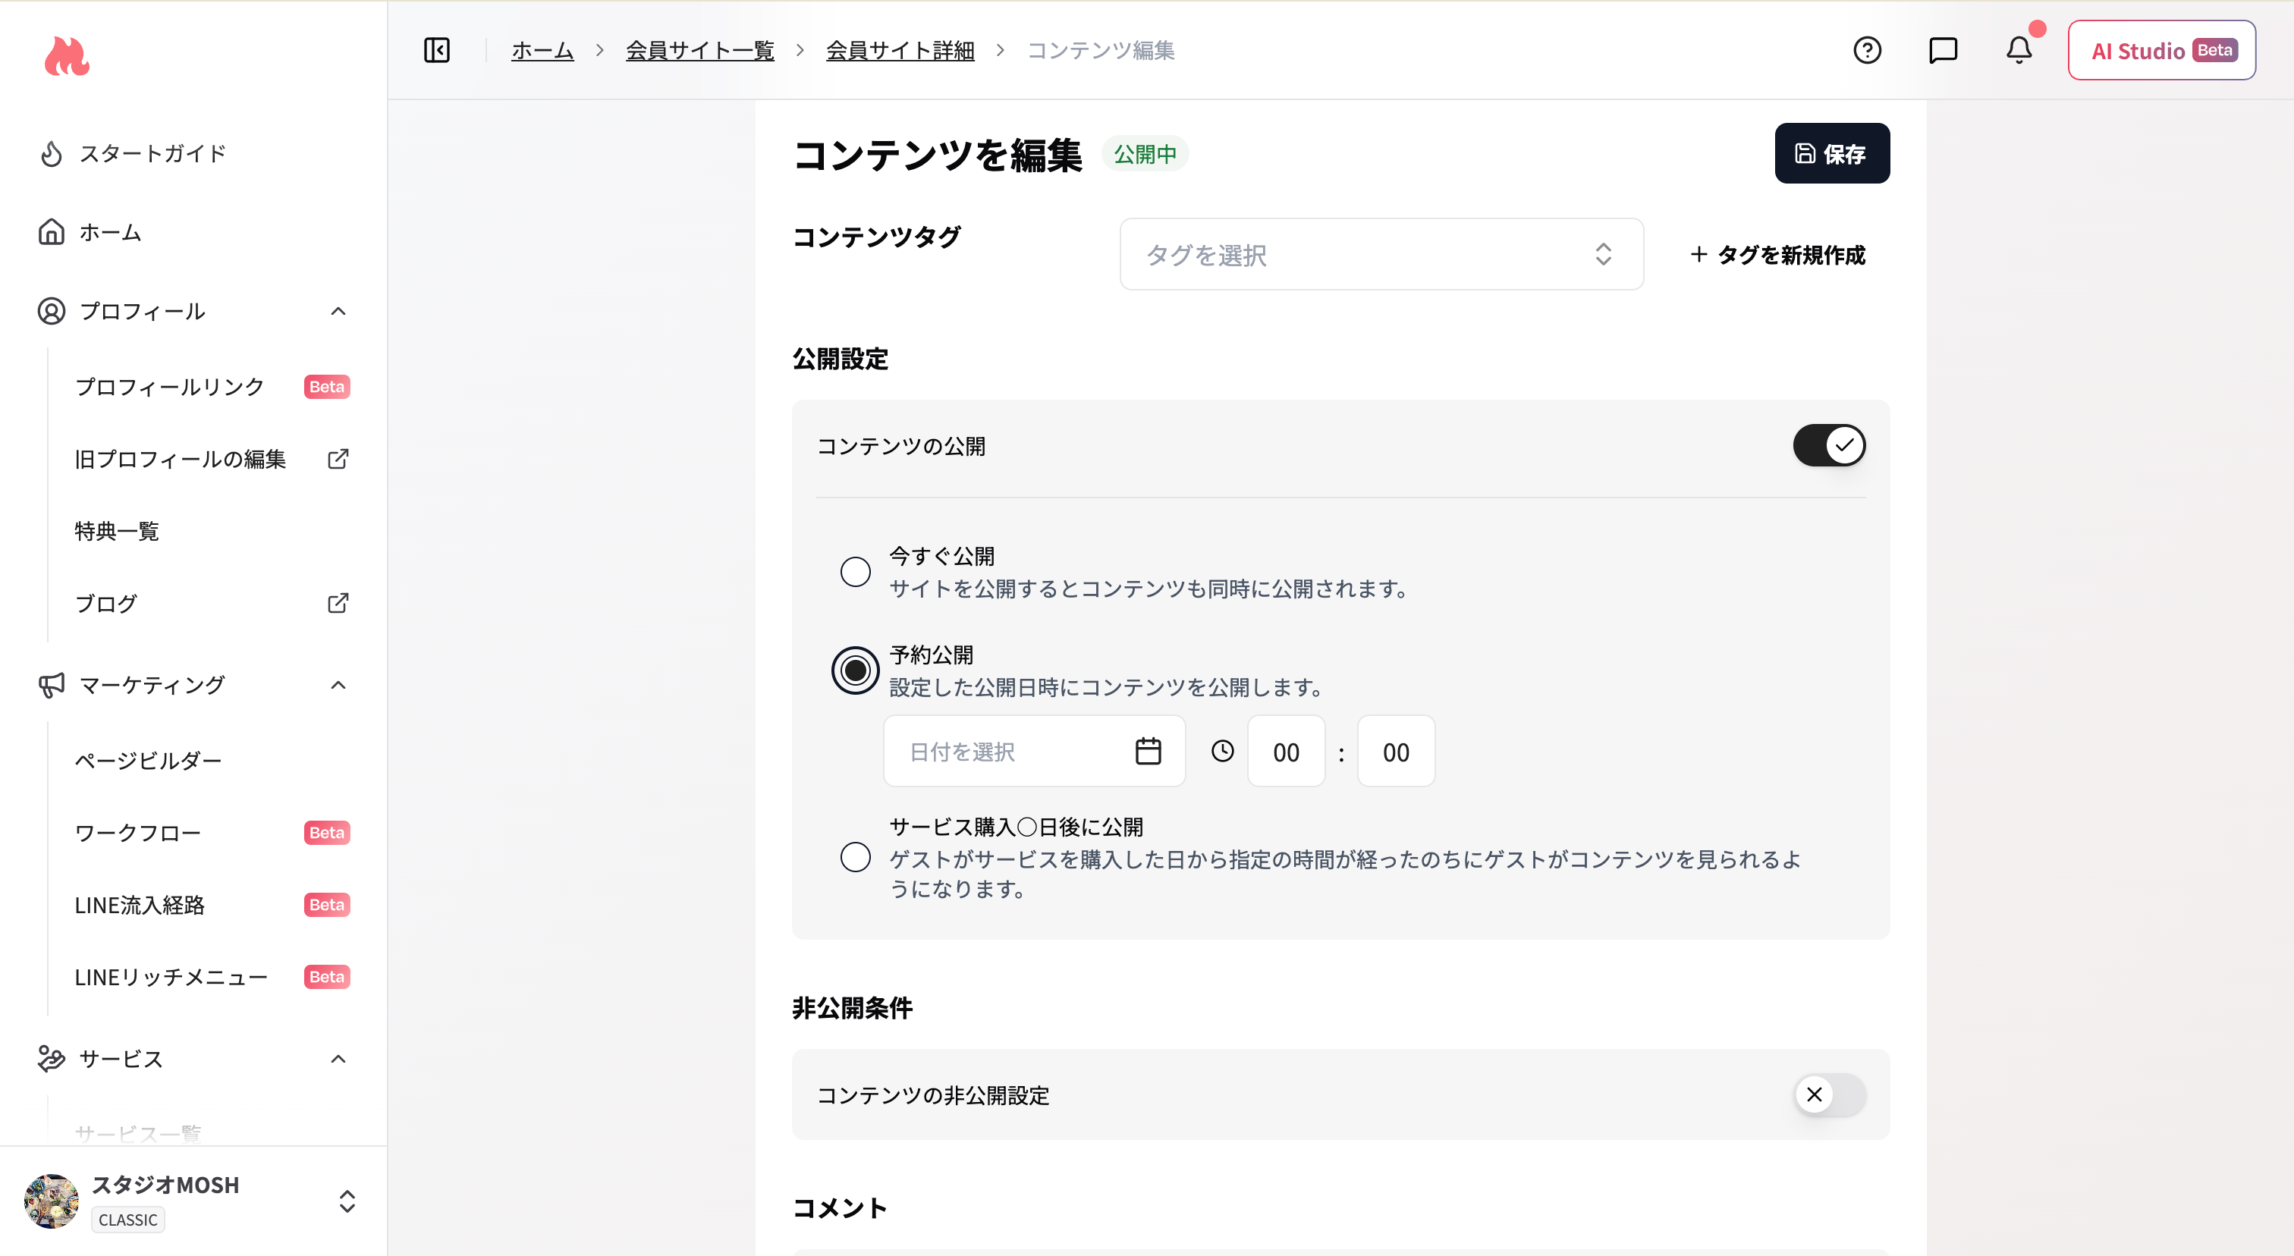Image resolution: width=2294 pixels, height=1256 pixels.
Task: Collapse the sidebar panel icon
Action: coord(437,50)
